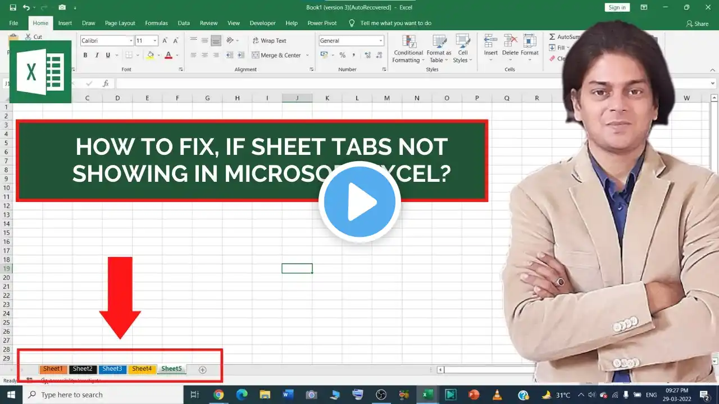Toggle Merge & Center
This screenshot has height=404, width=719.
point(276,55)
